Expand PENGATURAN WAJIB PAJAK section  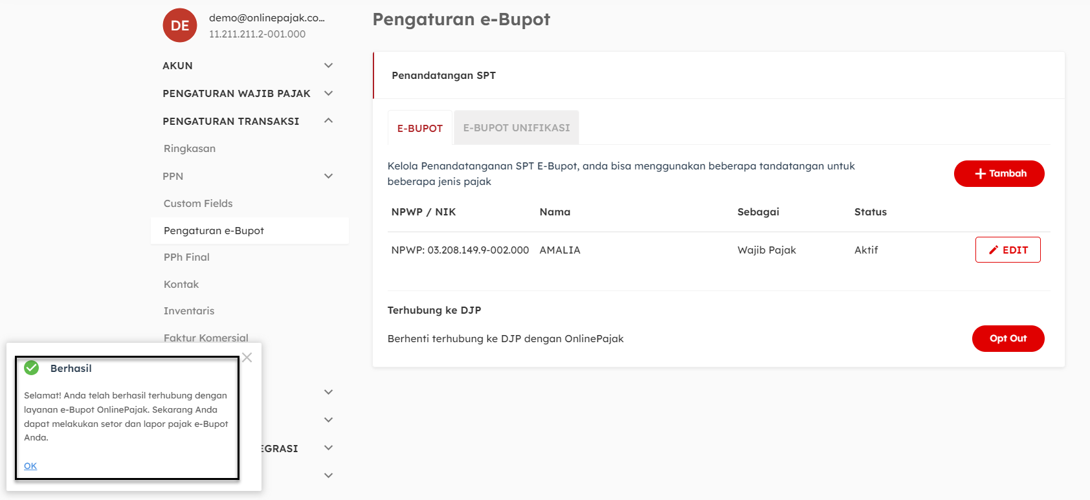click(328, 93)
